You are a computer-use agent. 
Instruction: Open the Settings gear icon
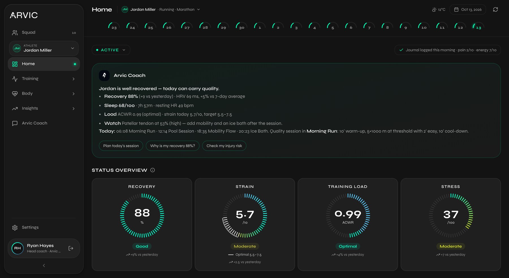tap(15, 228)
